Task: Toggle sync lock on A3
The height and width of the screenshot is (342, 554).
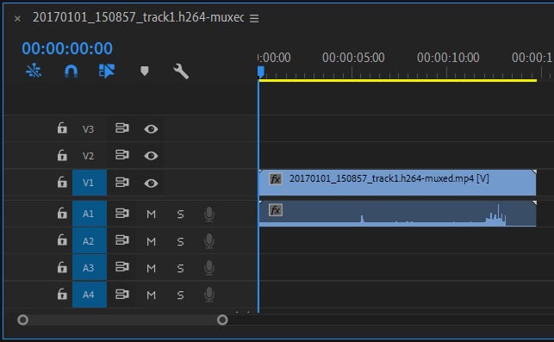Action: (121, 267)
